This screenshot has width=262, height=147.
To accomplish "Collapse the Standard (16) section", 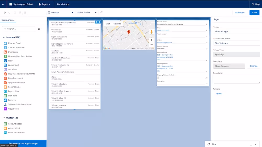I will point(4,37).
